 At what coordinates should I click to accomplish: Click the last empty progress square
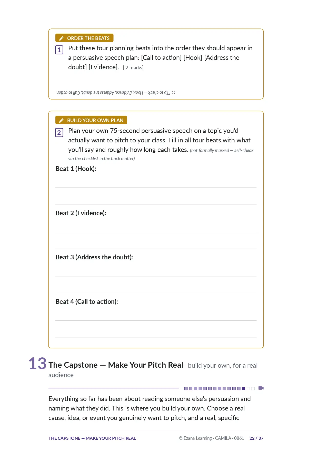point(253,388)
